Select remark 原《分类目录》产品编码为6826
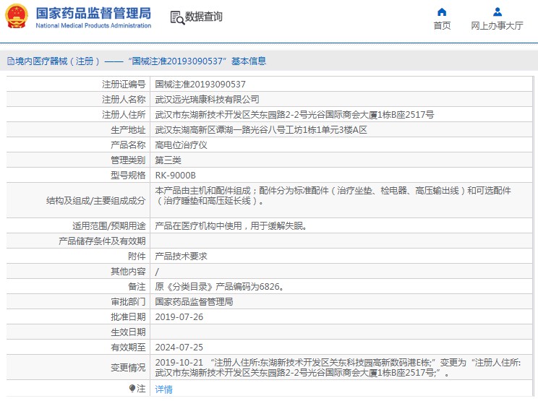This screenshot has height=401, width=538. 220,287
